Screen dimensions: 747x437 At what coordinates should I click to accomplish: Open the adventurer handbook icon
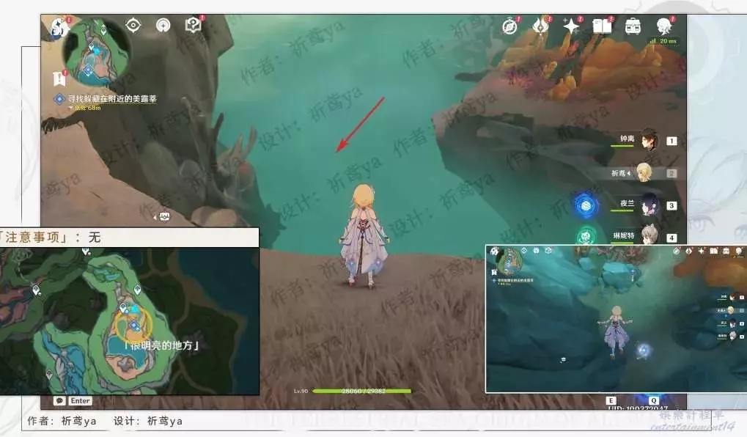tap(602, 26)
